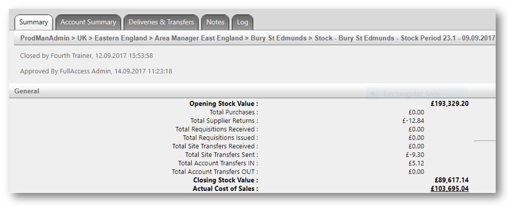Go to Deliveries & Transfers tab

click(161, 22)
